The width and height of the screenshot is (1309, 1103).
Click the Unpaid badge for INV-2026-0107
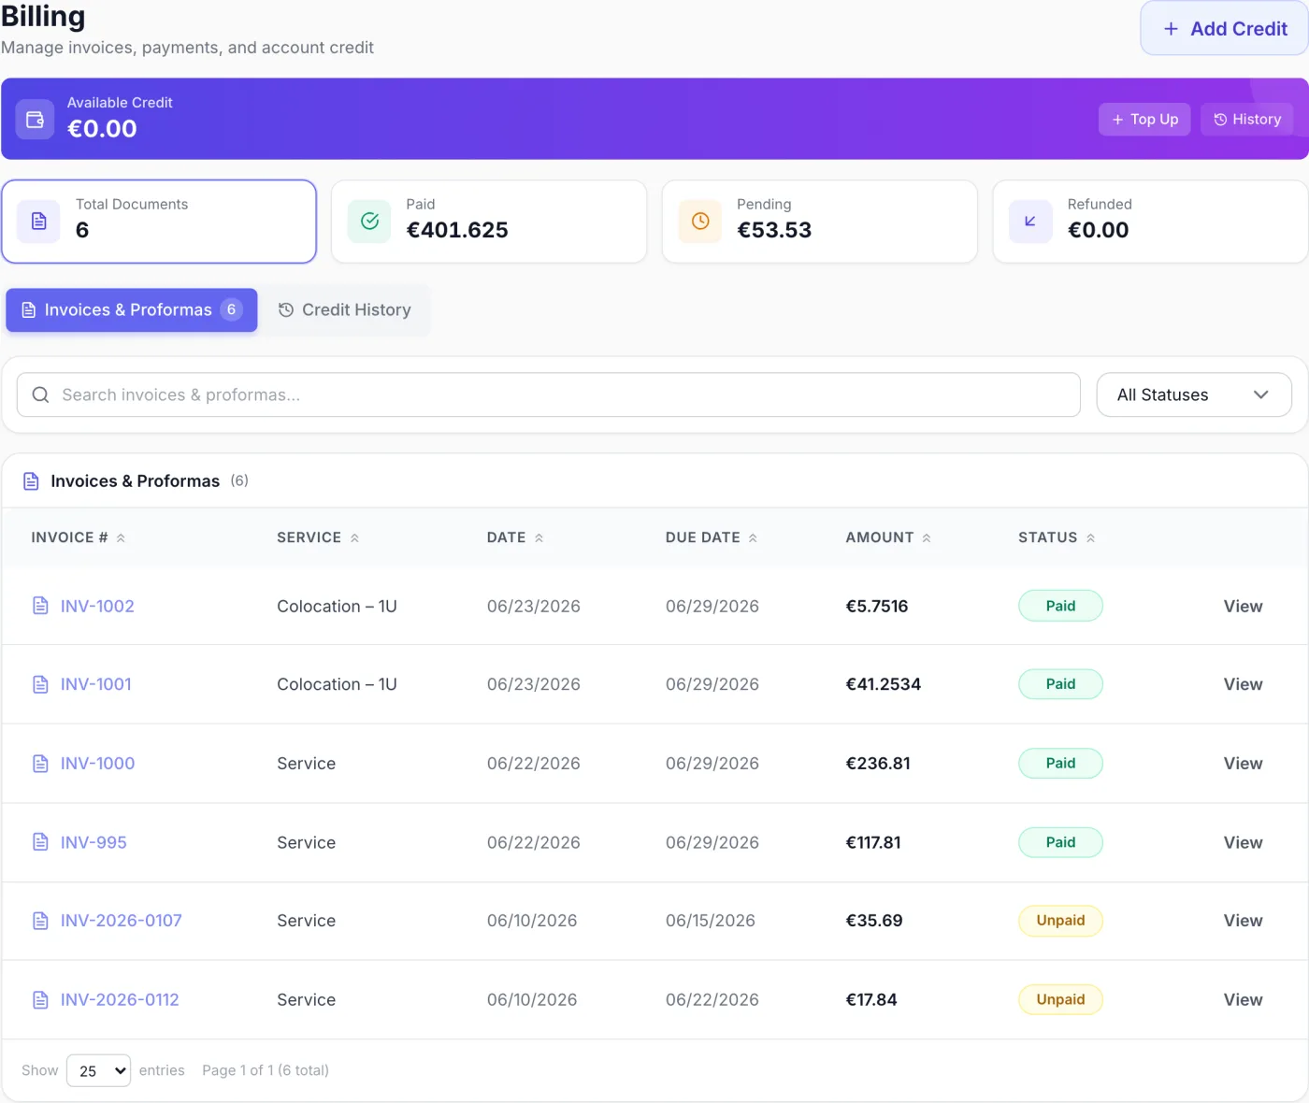pos(1060,921)
